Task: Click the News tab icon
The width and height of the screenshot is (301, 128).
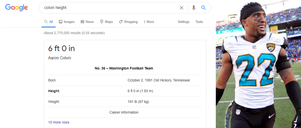Action: click(82, 22)
